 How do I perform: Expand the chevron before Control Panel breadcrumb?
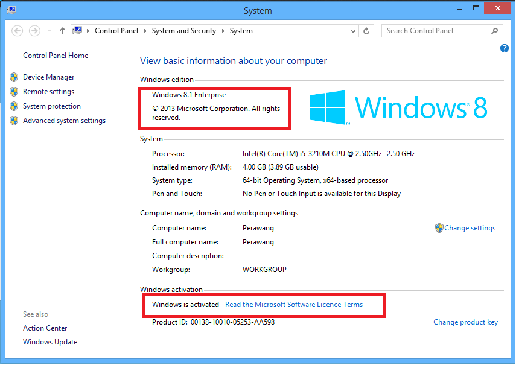(x=88, y=31)
